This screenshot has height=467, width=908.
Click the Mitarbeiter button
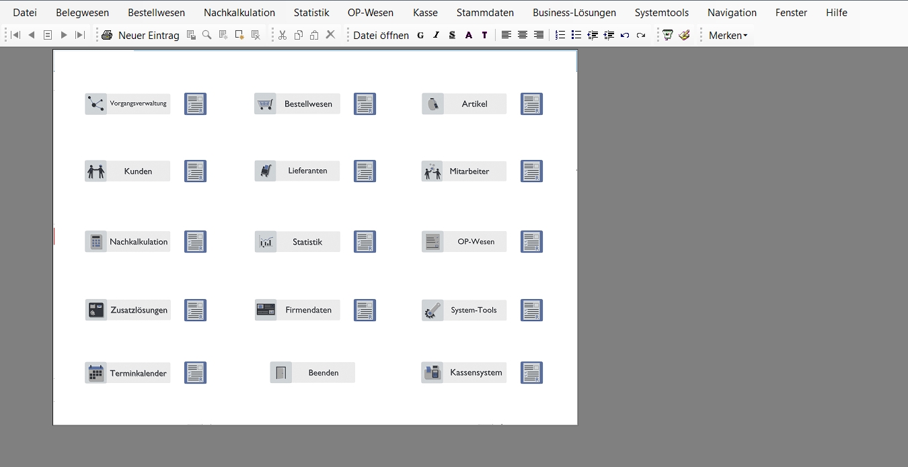[464, 171]
